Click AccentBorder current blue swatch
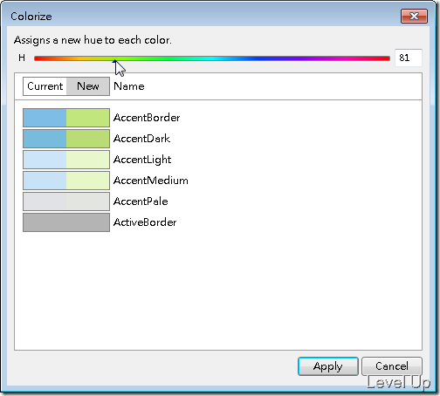 pyautogui.click(x=45, y=118)
